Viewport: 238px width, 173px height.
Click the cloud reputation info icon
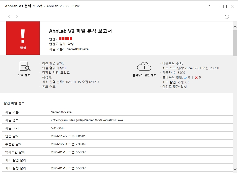click(x=144, y=66)
